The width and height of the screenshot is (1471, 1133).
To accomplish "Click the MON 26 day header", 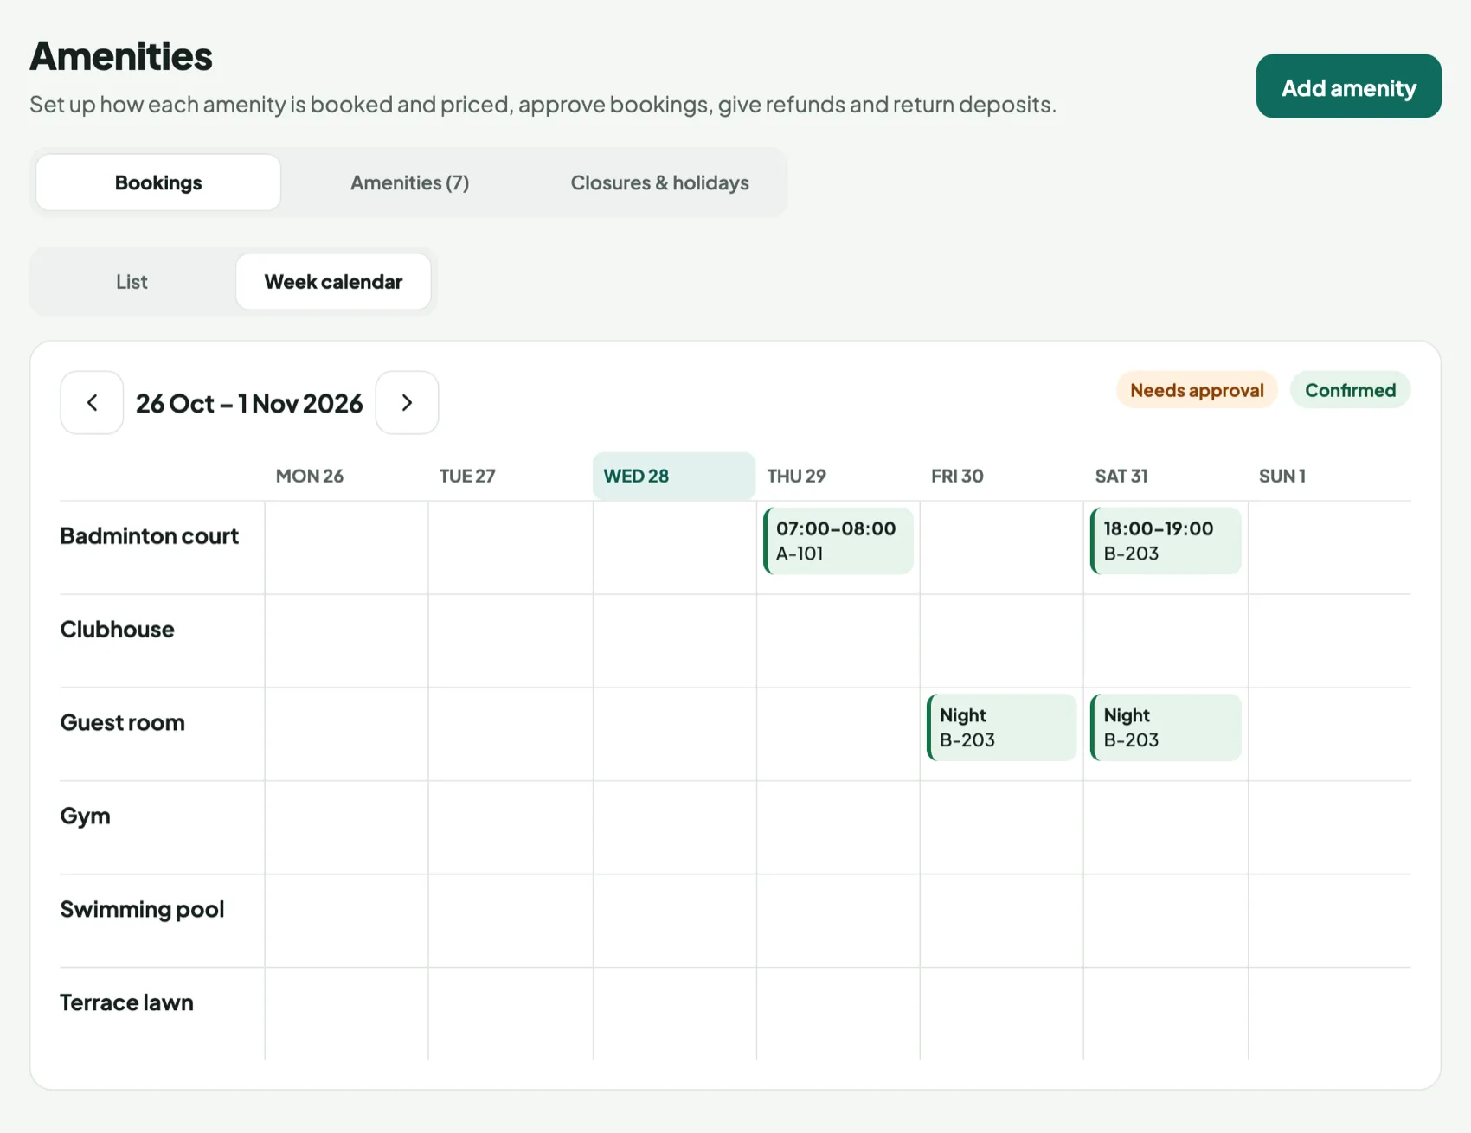I will click(310, 476).
